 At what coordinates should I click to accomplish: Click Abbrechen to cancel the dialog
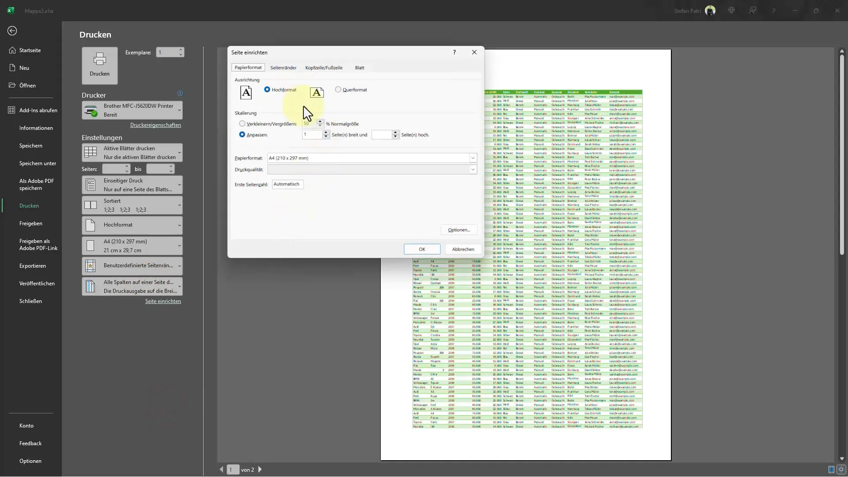coord(463,250)
